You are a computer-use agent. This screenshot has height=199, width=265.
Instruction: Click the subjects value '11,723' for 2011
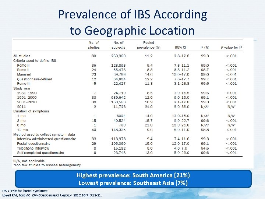[x=119, y=107]
